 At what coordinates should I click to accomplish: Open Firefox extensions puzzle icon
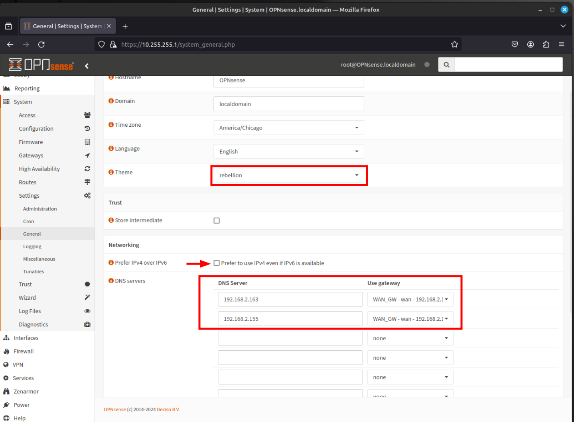tap(546, 44)
